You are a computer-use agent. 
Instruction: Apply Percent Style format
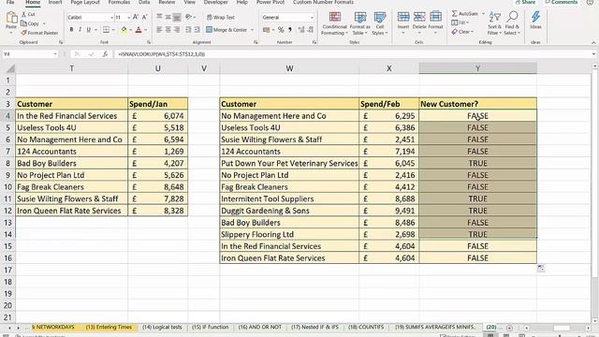(x=281, y=30)
